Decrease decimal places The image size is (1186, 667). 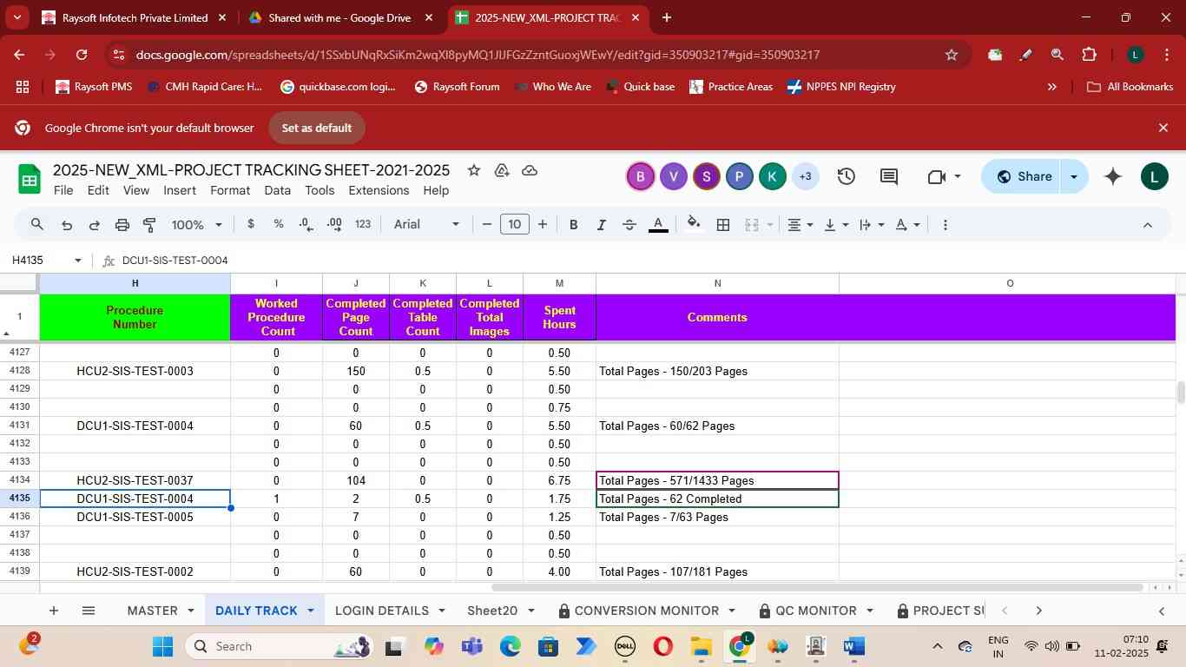tap(306, 224)
